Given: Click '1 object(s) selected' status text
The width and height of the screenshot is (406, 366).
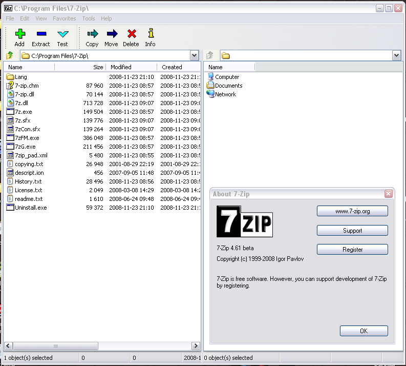Looking at the screenshot, I should [x=28, y=358].
